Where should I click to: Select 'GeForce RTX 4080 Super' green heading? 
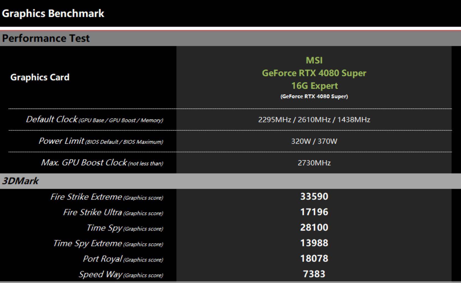click(x=314, y=73)
